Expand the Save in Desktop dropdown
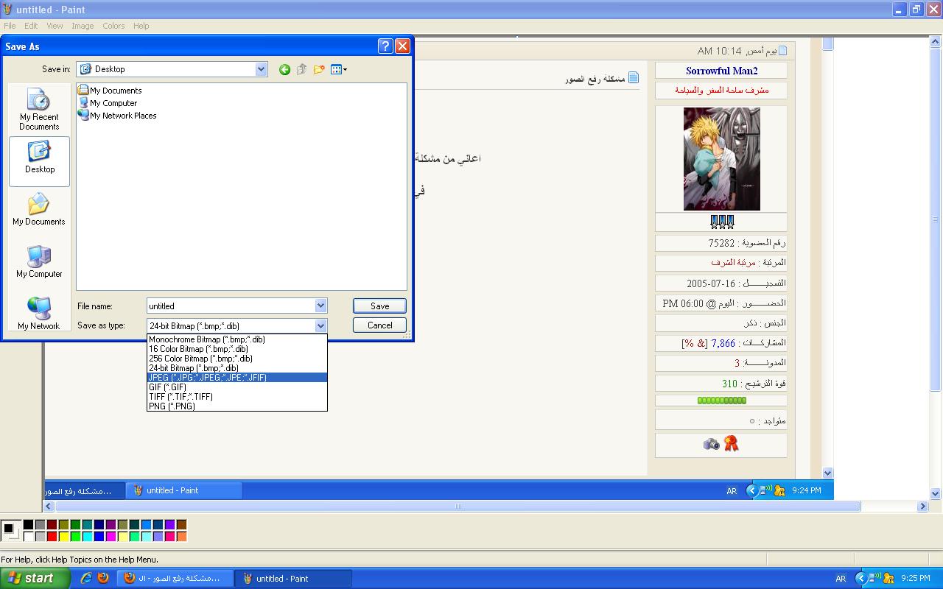The height and width of the screenshot is (589, 943). click(261, 69)
